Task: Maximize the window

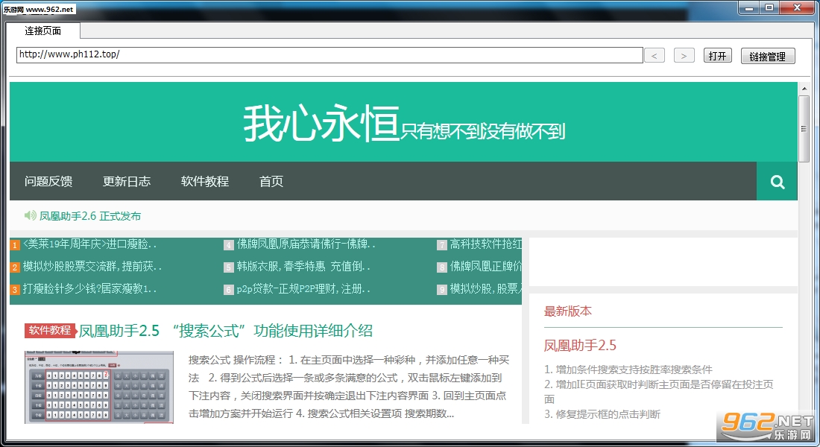Action: coord(769,8)
